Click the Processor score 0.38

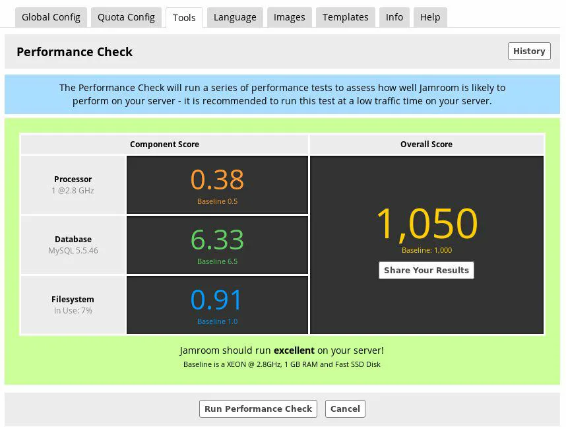(x=217, y=179)
